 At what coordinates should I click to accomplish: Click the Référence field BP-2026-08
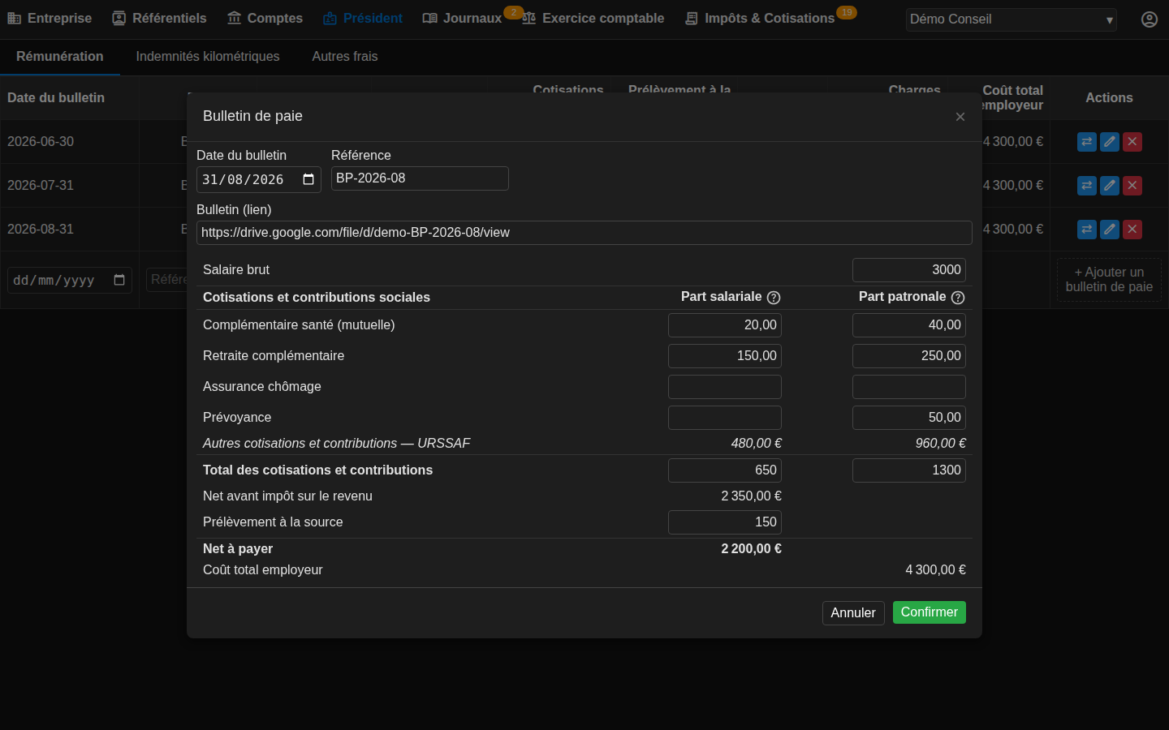420,178
